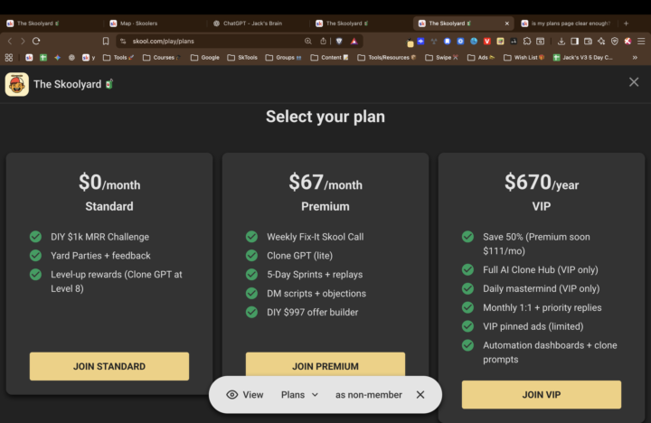Screen dimensions: 651x423
Task: Click the browser forward arrow
Action: click(x=23, y=41)
